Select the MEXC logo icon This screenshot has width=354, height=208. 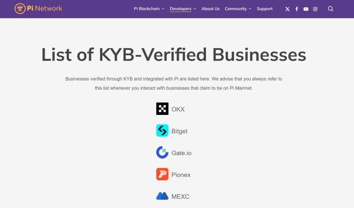[162, 196]
